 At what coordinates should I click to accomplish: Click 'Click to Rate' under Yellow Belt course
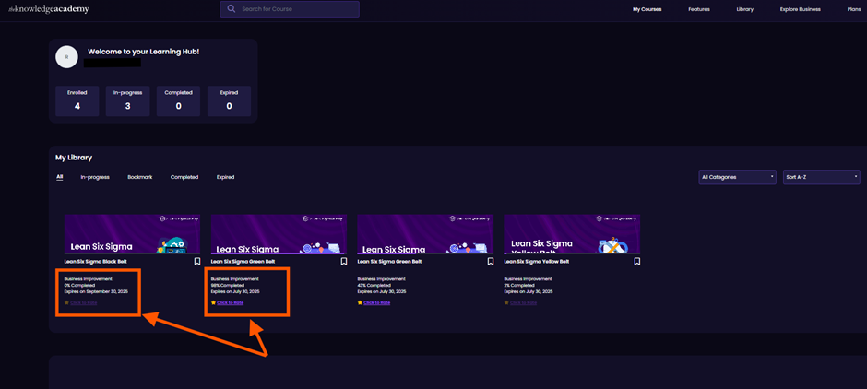(523, 302)
